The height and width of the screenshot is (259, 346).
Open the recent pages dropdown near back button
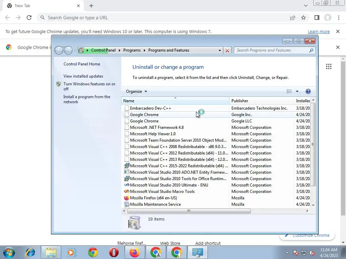[x=75, y=51]
